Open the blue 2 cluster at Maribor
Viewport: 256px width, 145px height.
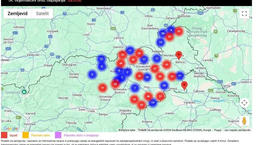(x=127, y=72)
